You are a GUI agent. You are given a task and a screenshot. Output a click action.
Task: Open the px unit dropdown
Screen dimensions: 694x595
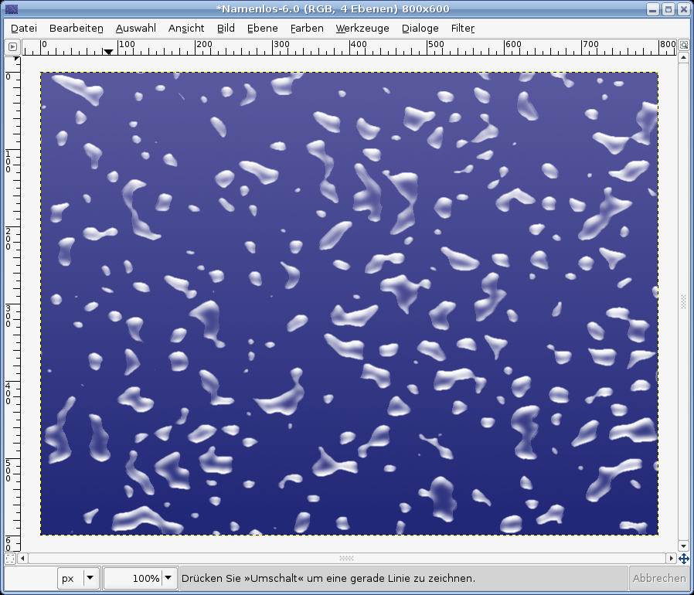78,578
